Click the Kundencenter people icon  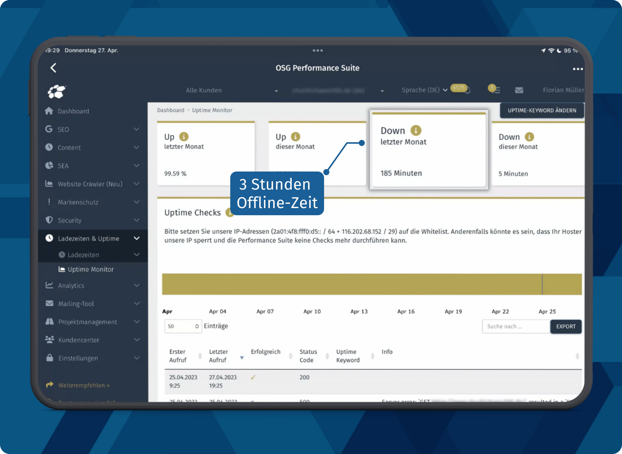coord(50,339)
